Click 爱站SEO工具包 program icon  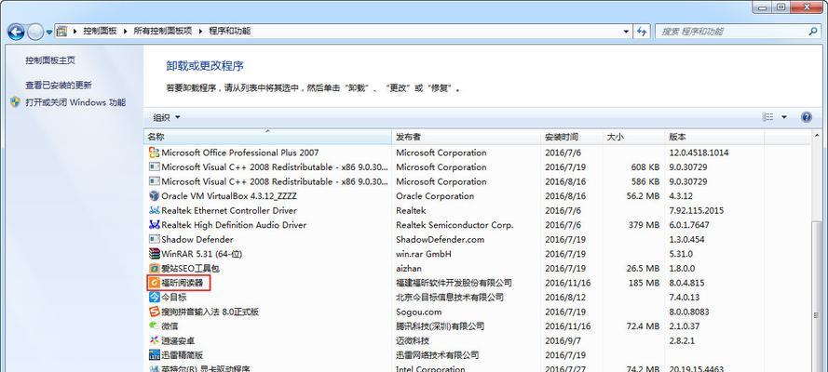tap(155, 268)
